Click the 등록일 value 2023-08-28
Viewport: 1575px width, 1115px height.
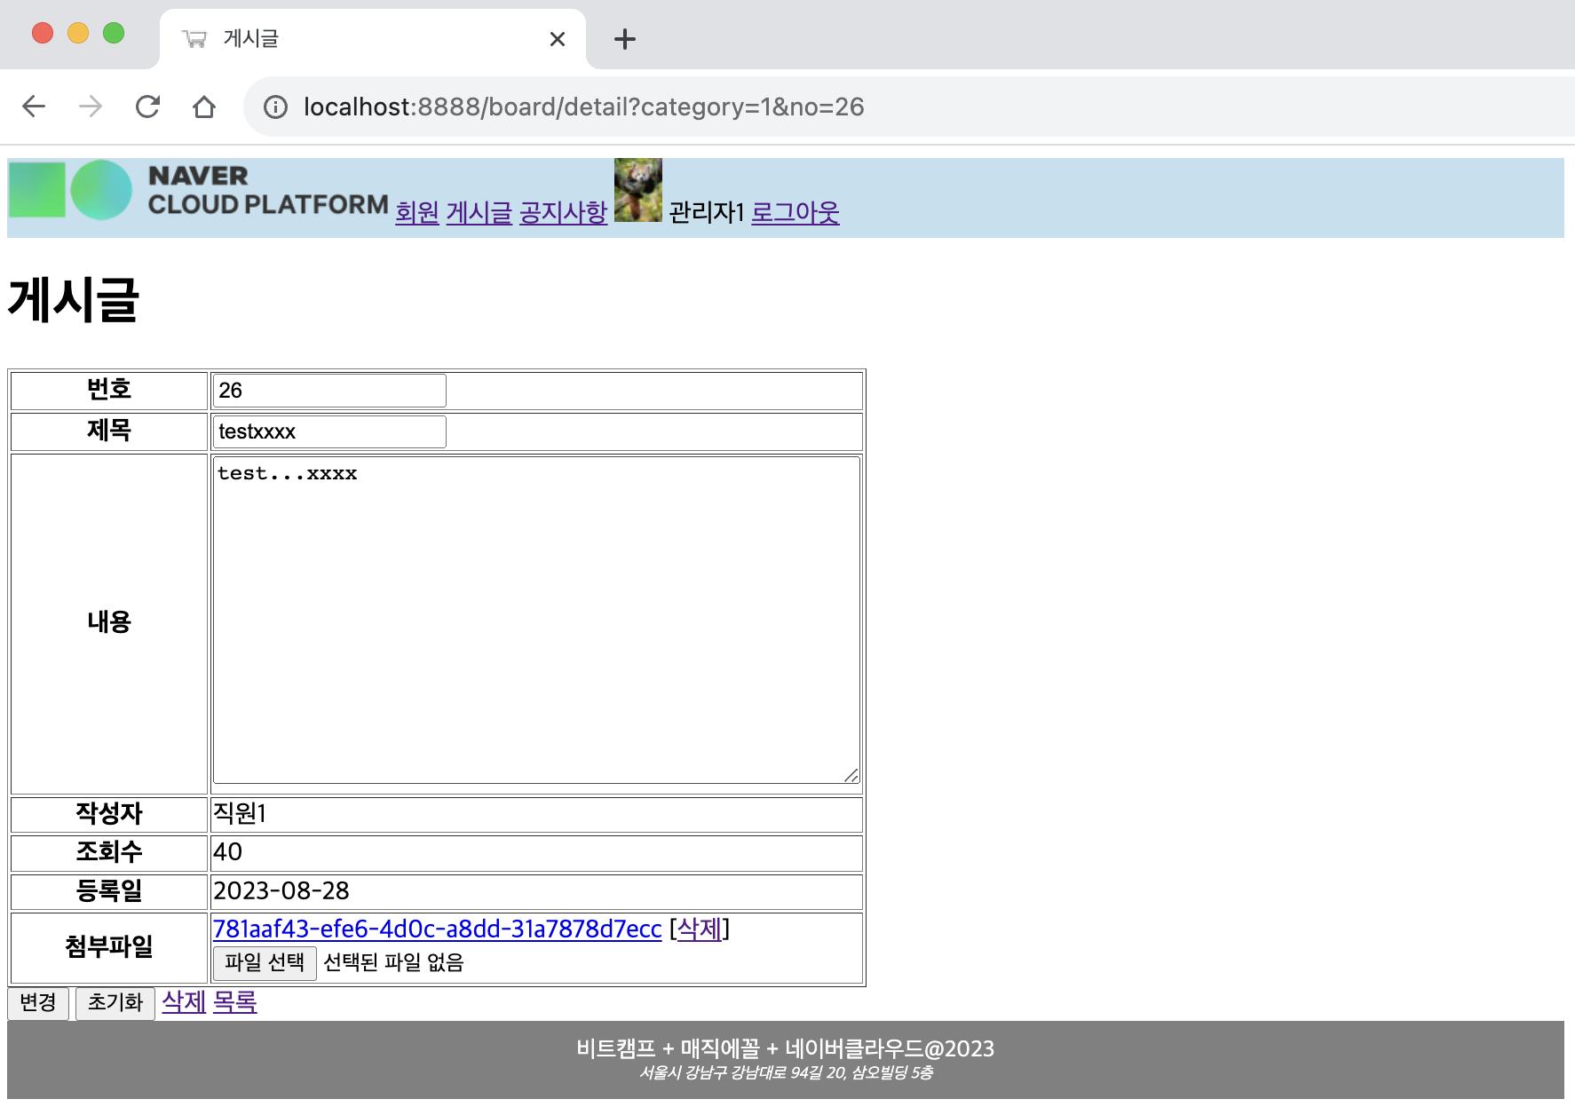click(281, 891)
